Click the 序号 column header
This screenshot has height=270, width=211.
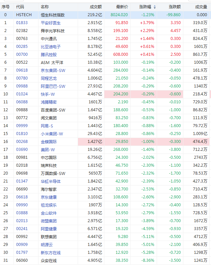6,7
